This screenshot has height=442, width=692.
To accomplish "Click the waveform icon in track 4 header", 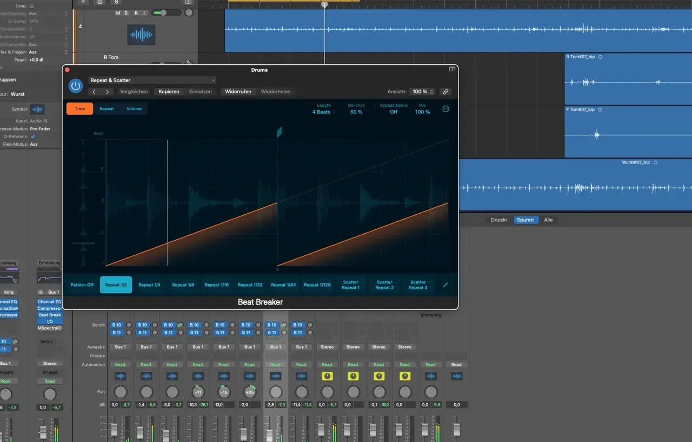I will tap(141, 35).
